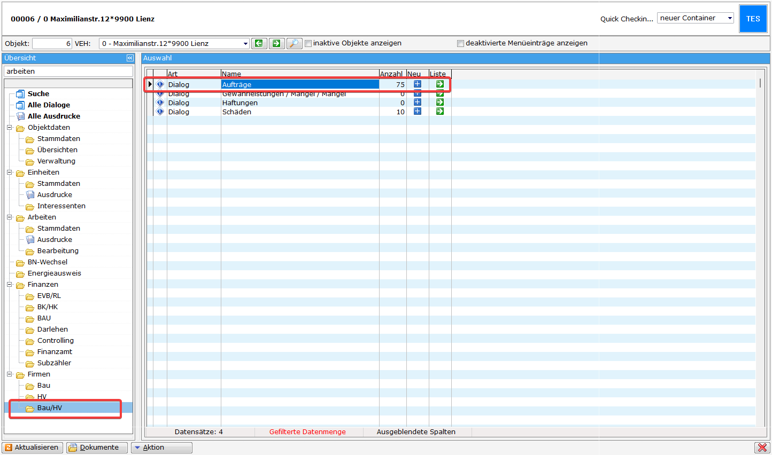
Task: Click the green back arrow navigation icon
Action: pyautogui.click(x=259, y=43)
